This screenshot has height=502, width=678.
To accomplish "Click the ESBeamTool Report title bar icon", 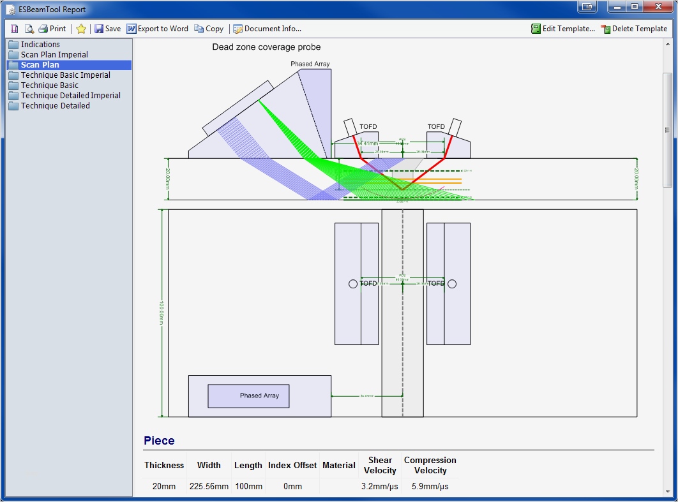I will tap(10, 10).
